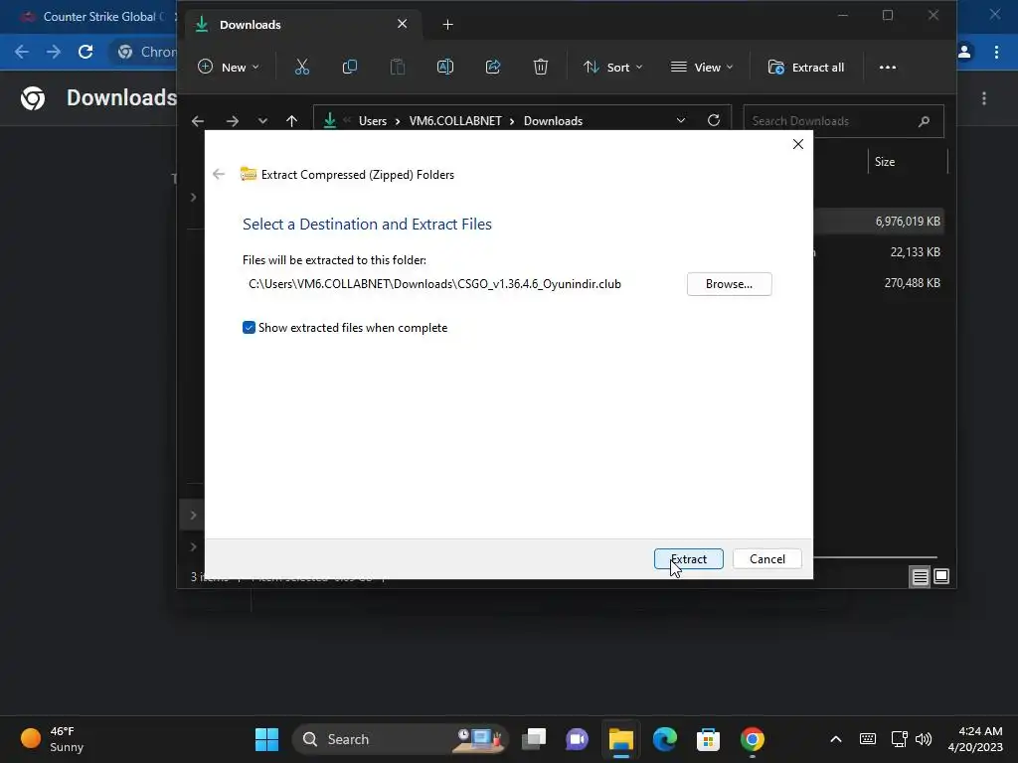1018x763 pixels.
Task: Click Users in the address breadcrumb
Action: [373, 120]
